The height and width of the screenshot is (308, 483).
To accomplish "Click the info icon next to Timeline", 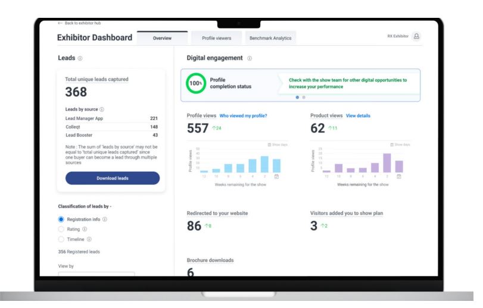I will [x=89, y=239].
